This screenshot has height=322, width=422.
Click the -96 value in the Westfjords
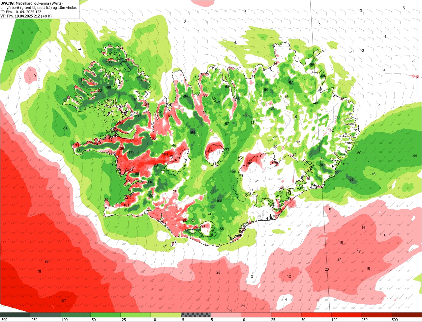click(x=139, y=77)
